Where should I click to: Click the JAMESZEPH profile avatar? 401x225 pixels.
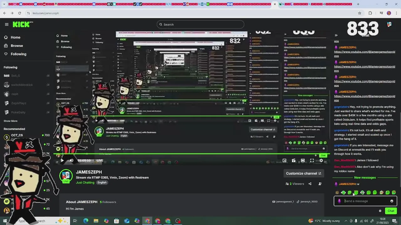coord(66,176)
